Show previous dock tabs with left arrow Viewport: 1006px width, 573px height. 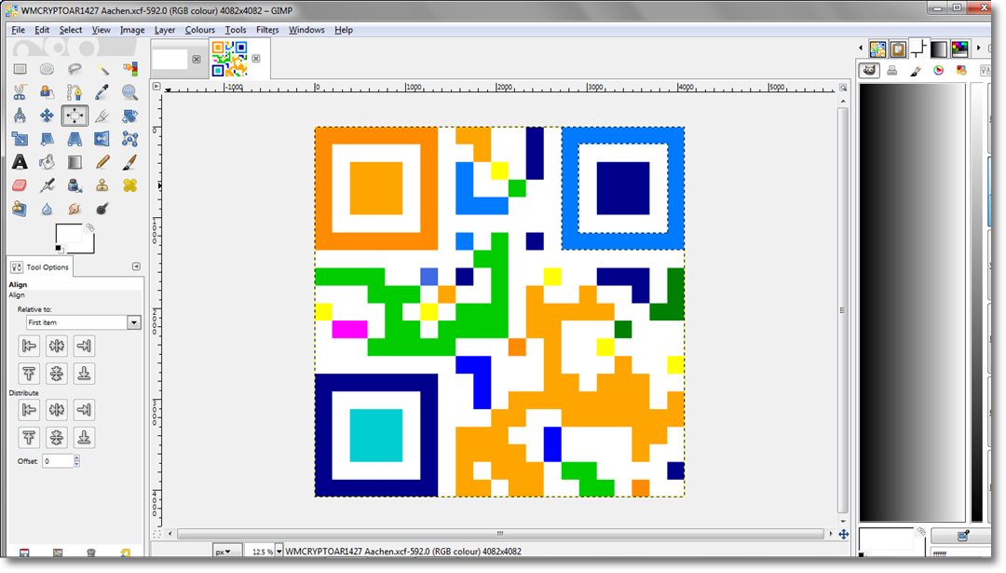(x=861, y=48)
